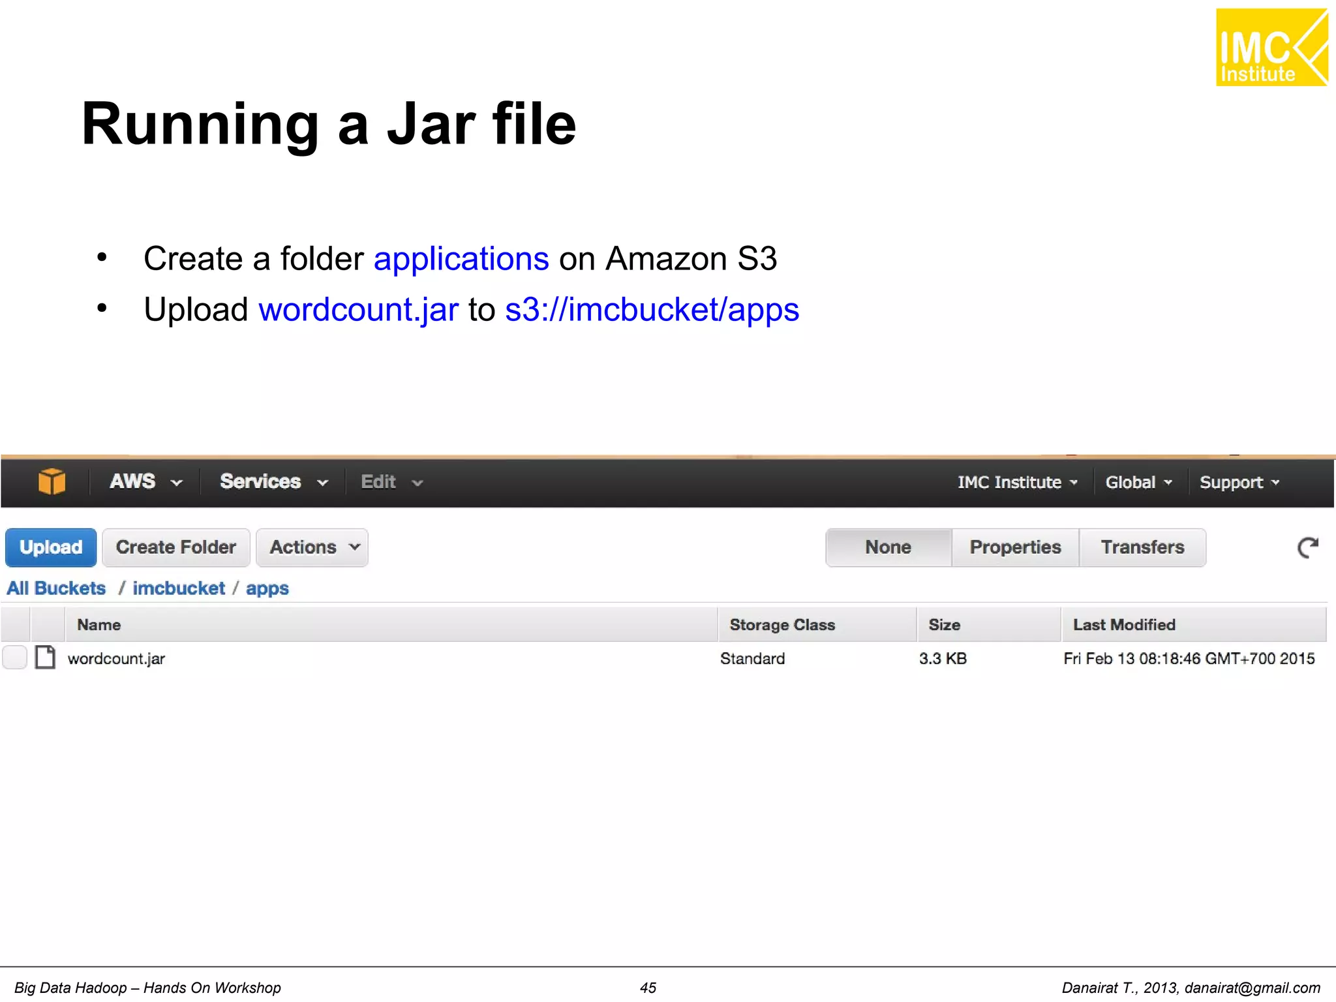Expand the Global region selector
Viewport: 1336px width, 1002px height.
point(1138,483)
